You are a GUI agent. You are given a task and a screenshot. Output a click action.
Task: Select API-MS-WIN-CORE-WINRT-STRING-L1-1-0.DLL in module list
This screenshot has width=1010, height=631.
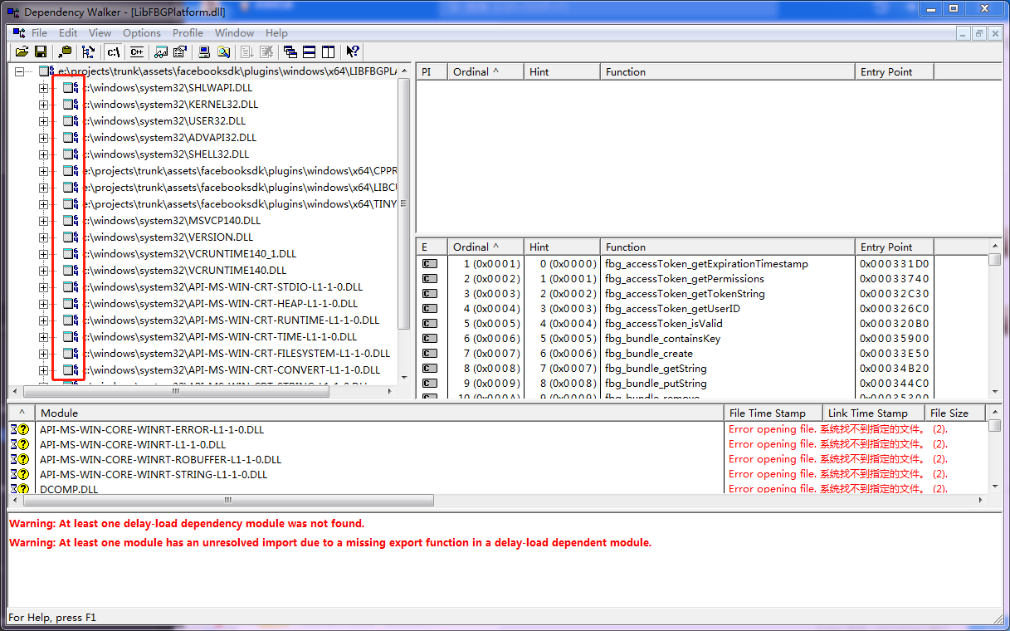(x=154, y=474)
